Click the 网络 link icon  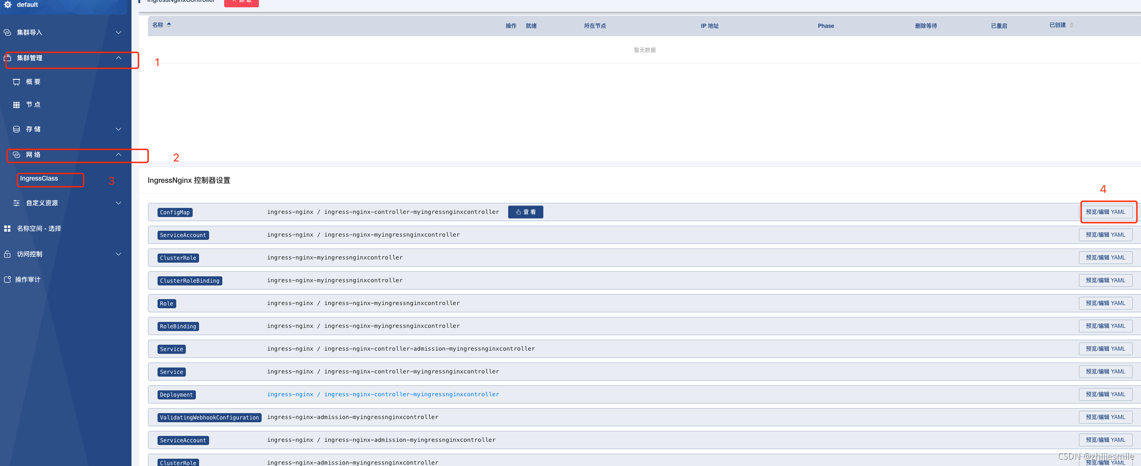click(16, 155)
